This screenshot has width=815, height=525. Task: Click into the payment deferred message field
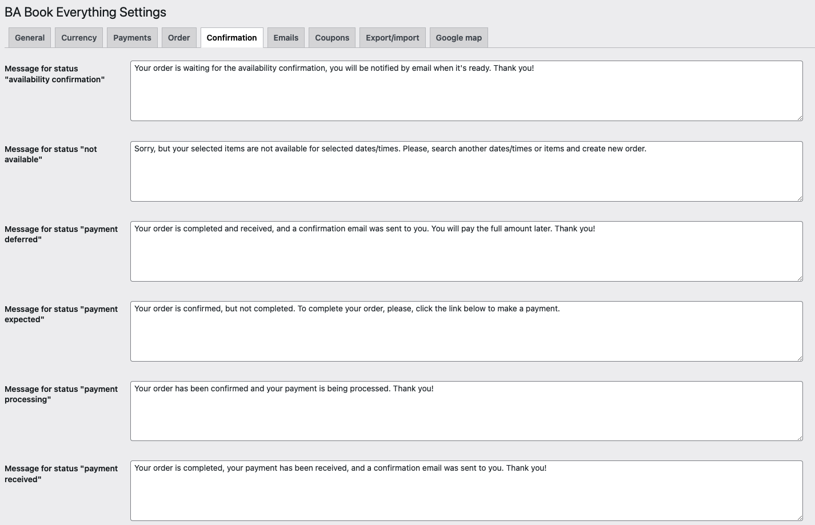tap(466, 251)
